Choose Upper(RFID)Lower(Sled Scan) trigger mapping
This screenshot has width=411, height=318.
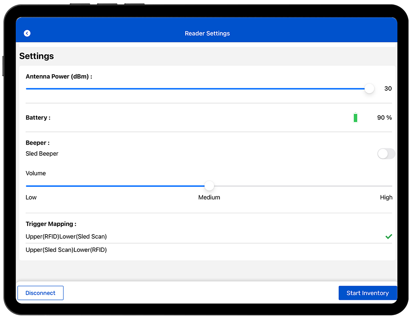[66, 237]
